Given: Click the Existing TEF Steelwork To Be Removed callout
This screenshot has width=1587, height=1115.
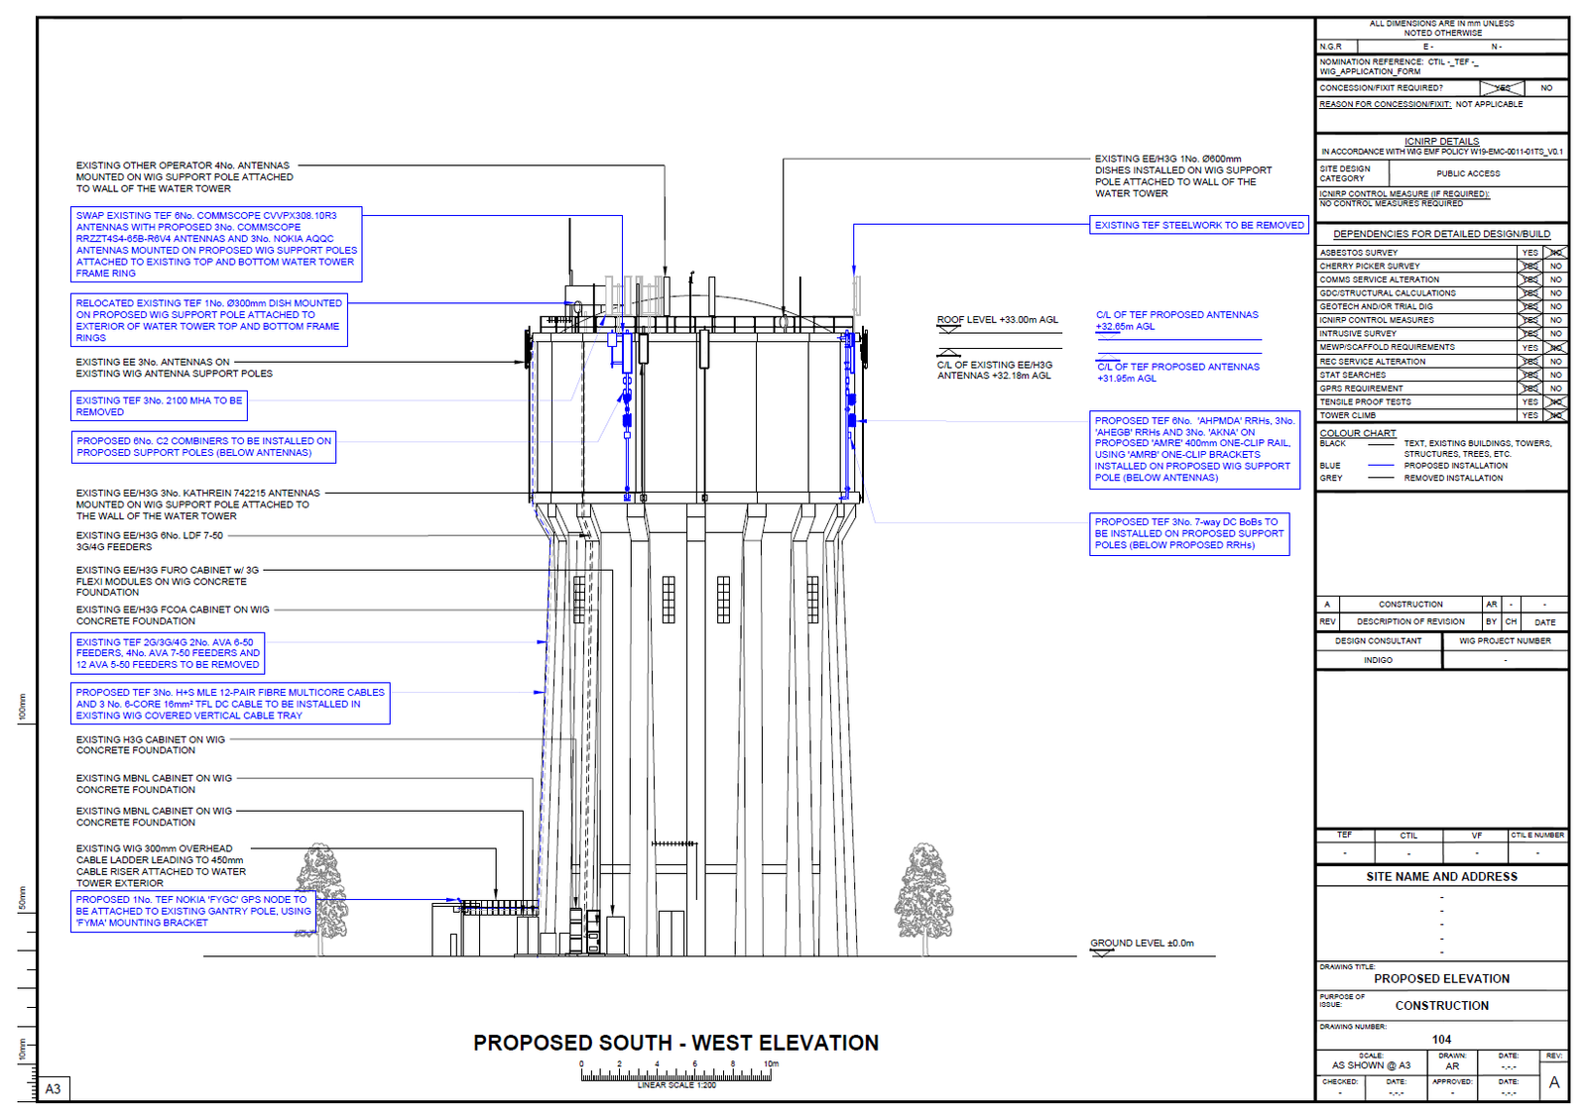Looking at the screenshot, I should (1199, 225).
